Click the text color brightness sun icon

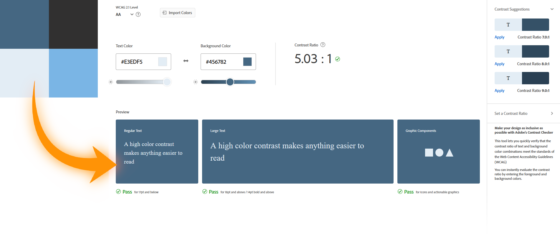pos(111,82)
